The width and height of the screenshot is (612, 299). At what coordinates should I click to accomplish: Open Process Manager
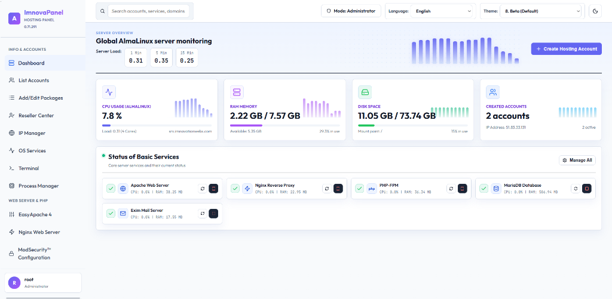[45, 186]
